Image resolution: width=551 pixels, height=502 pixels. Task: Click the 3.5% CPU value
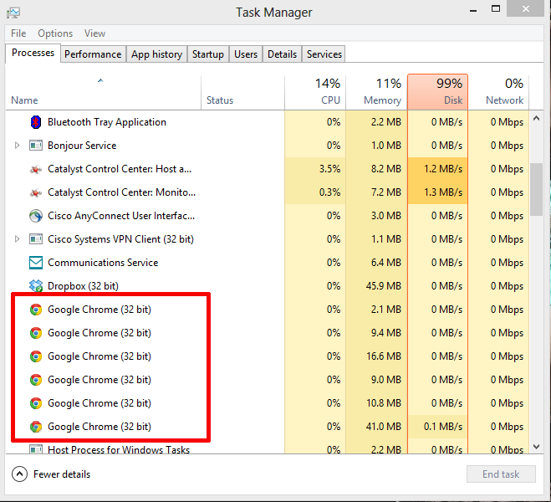(x=329, y=169)
